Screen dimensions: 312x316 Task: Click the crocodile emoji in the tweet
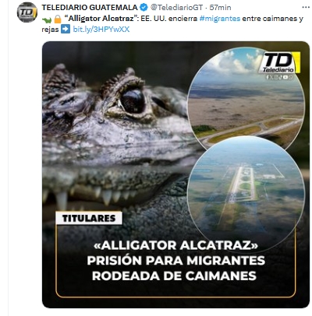pyautogui.click(x=47, y=19)
